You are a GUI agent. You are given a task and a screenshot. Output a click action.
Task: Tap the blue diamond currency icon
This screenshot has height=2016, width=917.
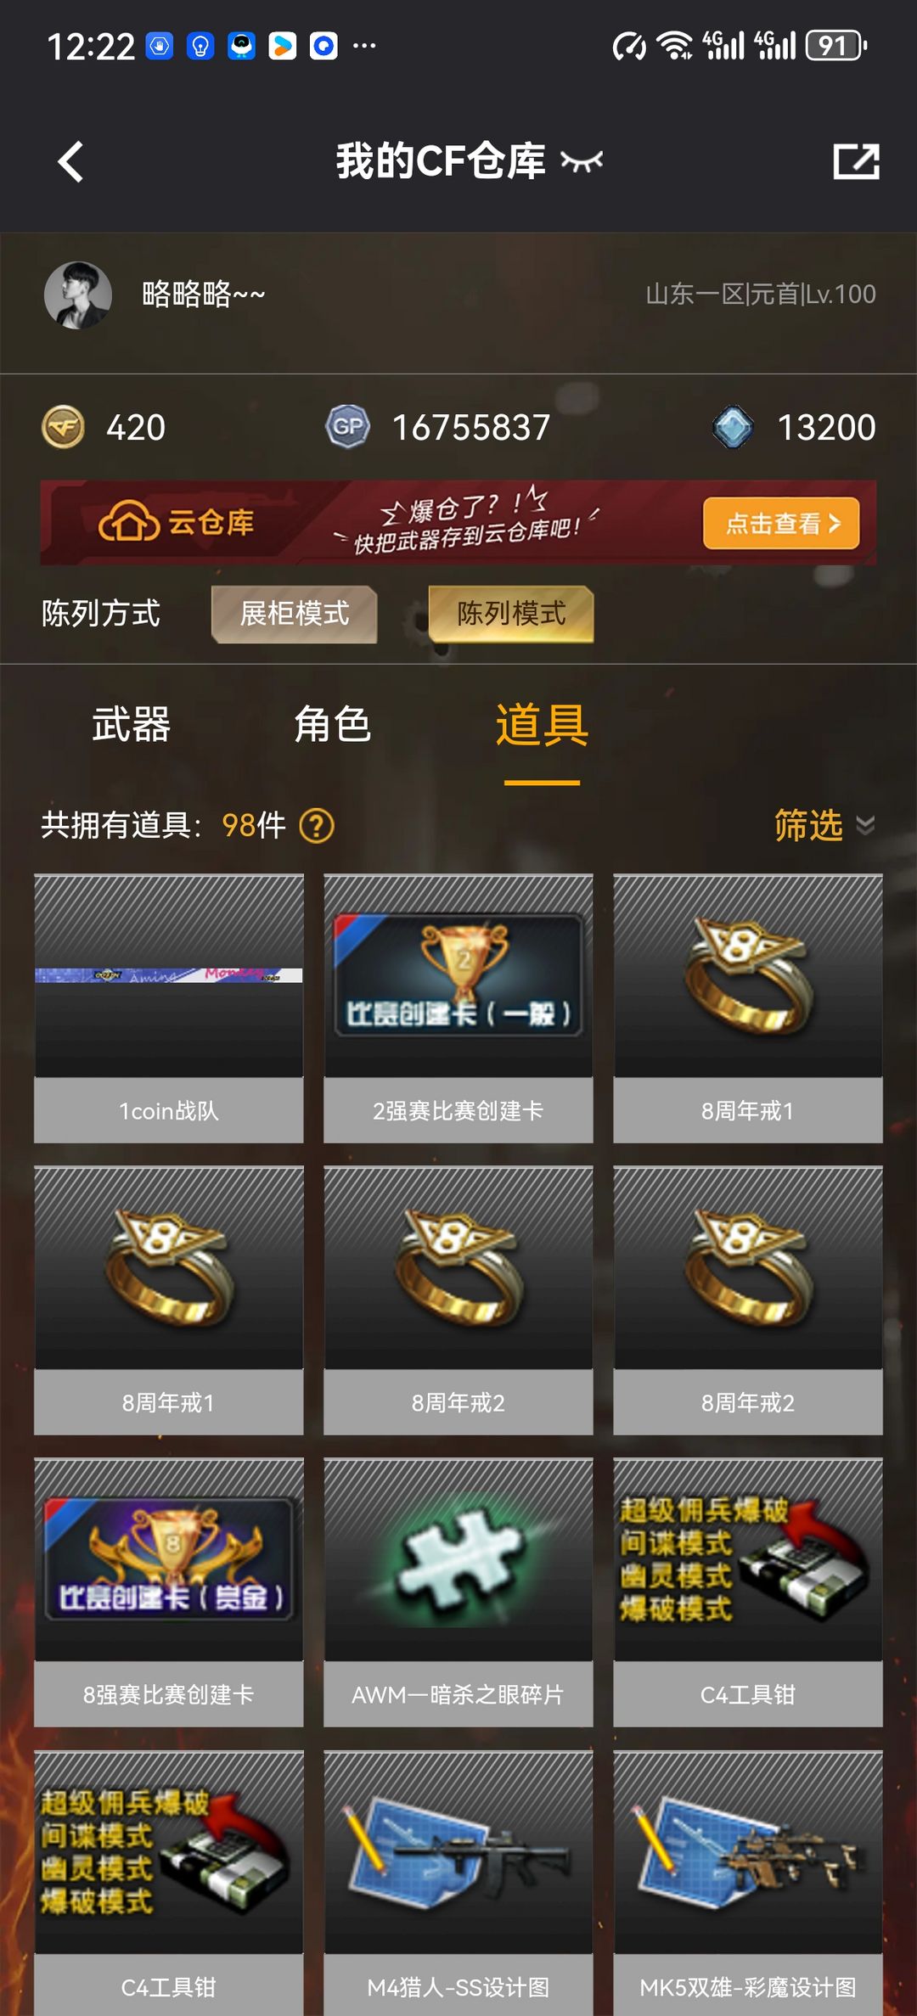(x=734, y=427)
